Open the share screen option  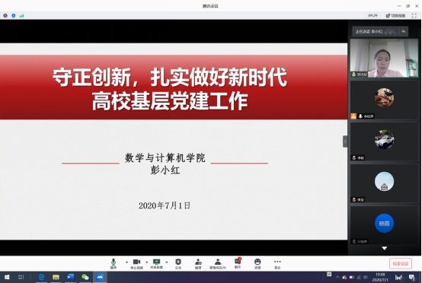[156, 264]
